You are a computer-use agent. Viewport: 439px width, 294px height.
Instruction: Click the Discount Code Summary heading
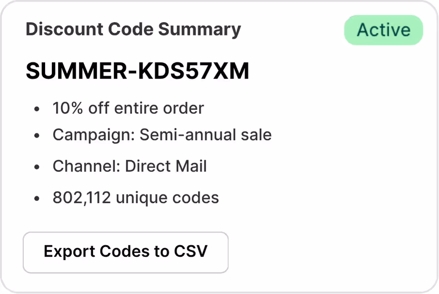tap(133, 30)
